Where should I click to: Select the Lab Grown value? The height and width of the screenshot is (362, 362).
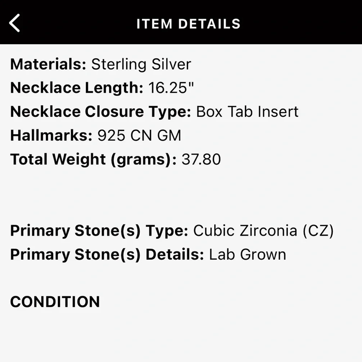pos(247,254)
